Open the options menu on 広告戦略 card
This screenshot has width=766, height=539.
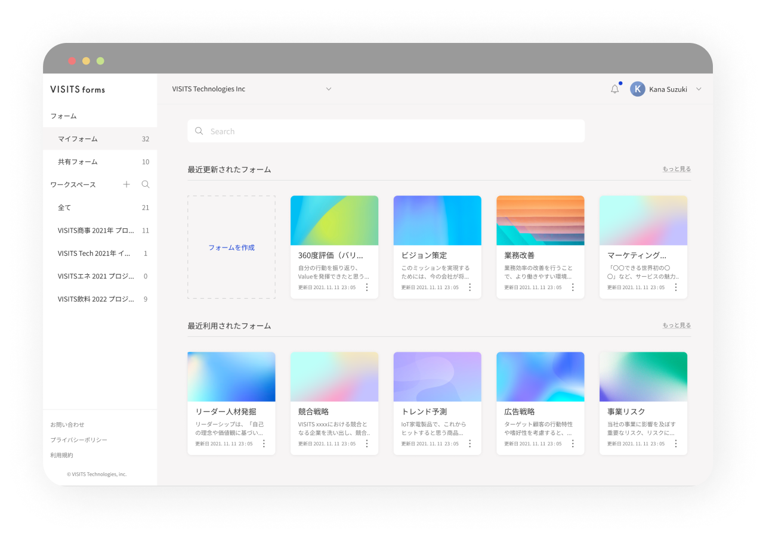[x=573, y=443]
